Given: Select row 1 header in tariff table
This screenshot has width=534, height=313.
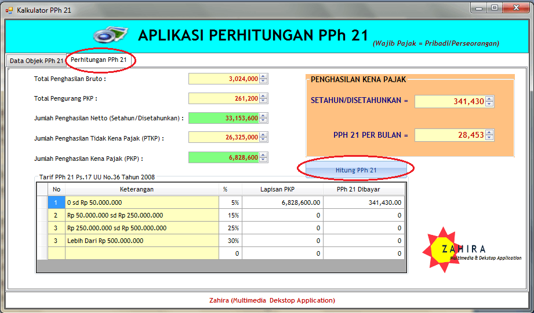Looking at the screenshot, I should click(42, 202).
